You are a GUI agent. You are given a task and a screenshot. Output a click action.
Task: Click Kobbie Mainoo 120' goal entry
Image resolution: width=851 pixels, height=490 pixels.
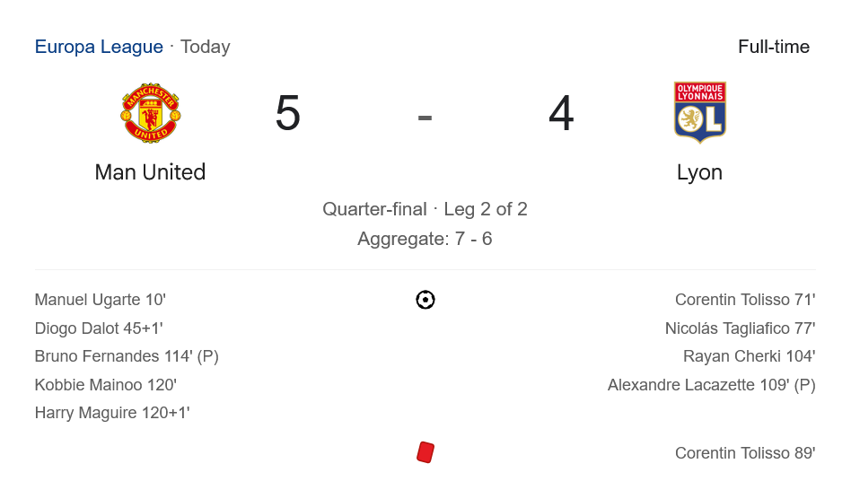pyautogui.click(x=106, y=385)
